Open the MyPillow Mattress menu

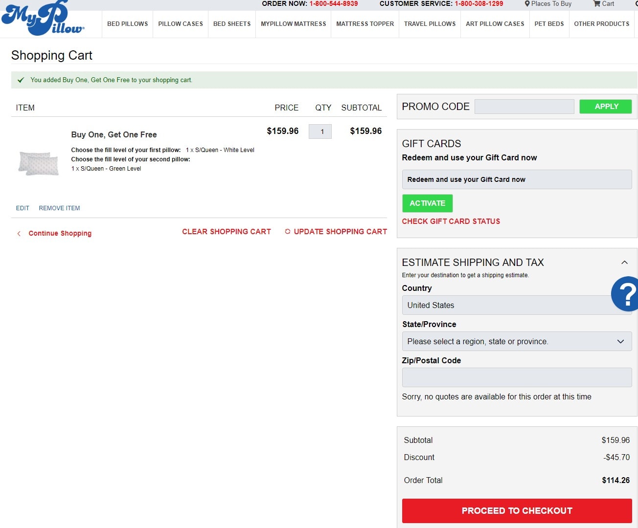(x=294, y=24)
